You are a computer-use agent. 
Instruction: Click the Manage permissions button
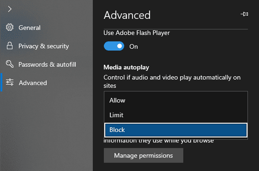144,155
